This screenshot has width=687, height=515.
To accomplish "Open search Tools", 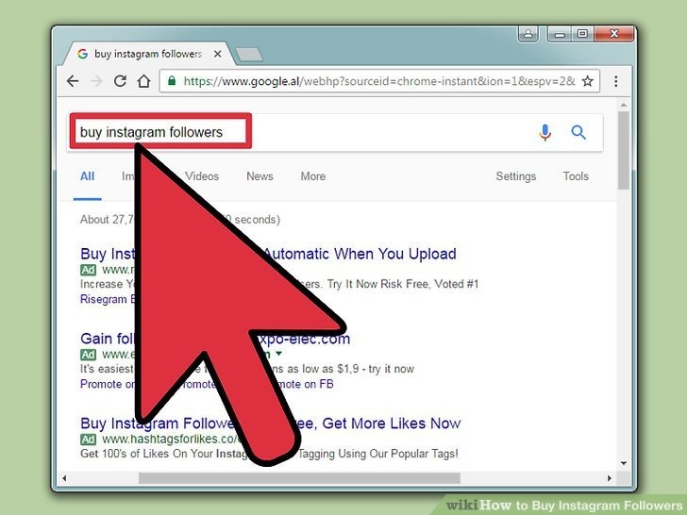I will tap(576, 176).
